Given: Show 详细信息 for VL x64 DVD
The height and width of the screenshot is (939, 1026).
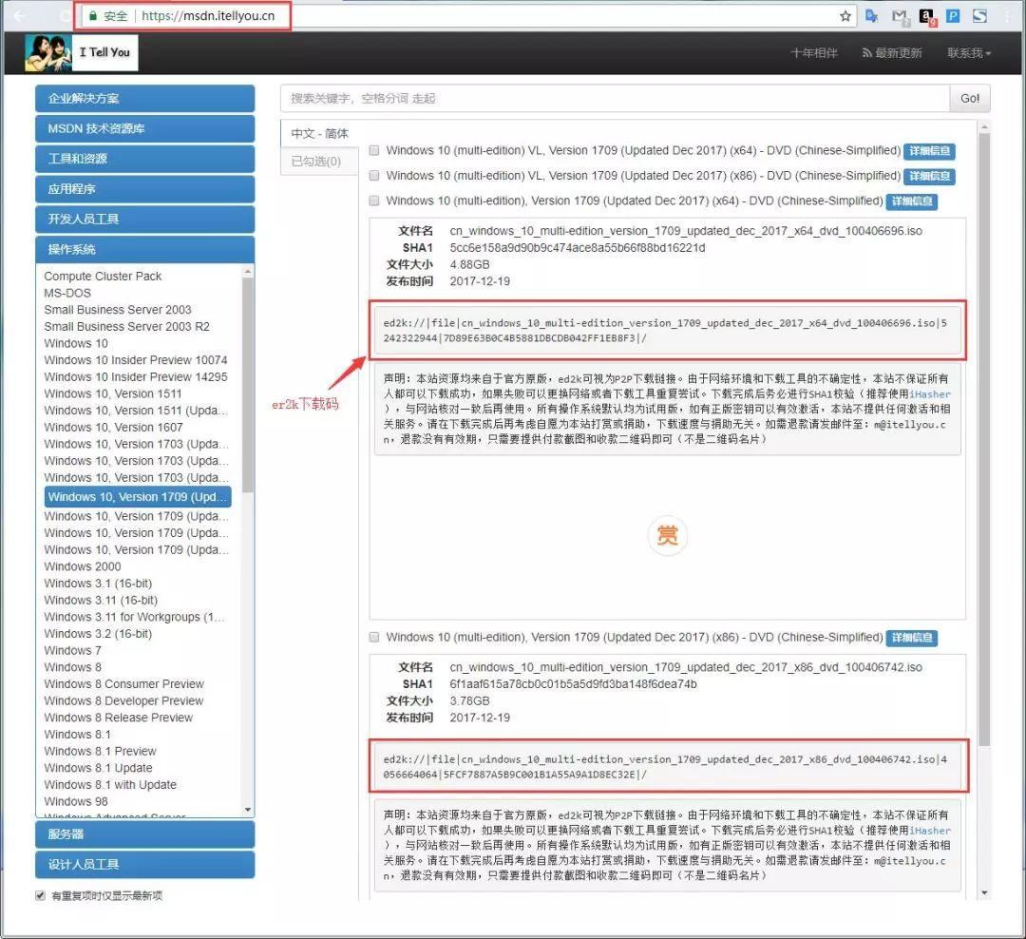Looking at the screenshot, I should tap(929, 151).
